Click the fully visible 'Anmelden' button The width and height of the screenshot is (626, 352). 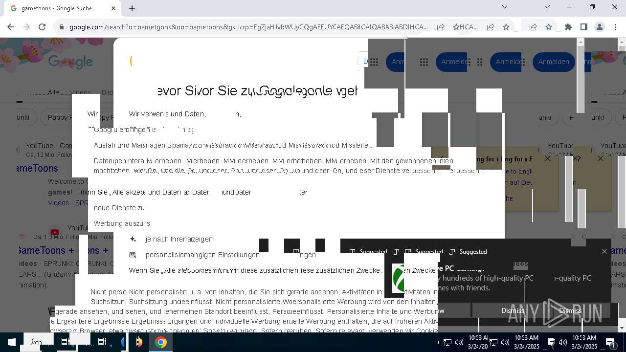coord(554,62)
